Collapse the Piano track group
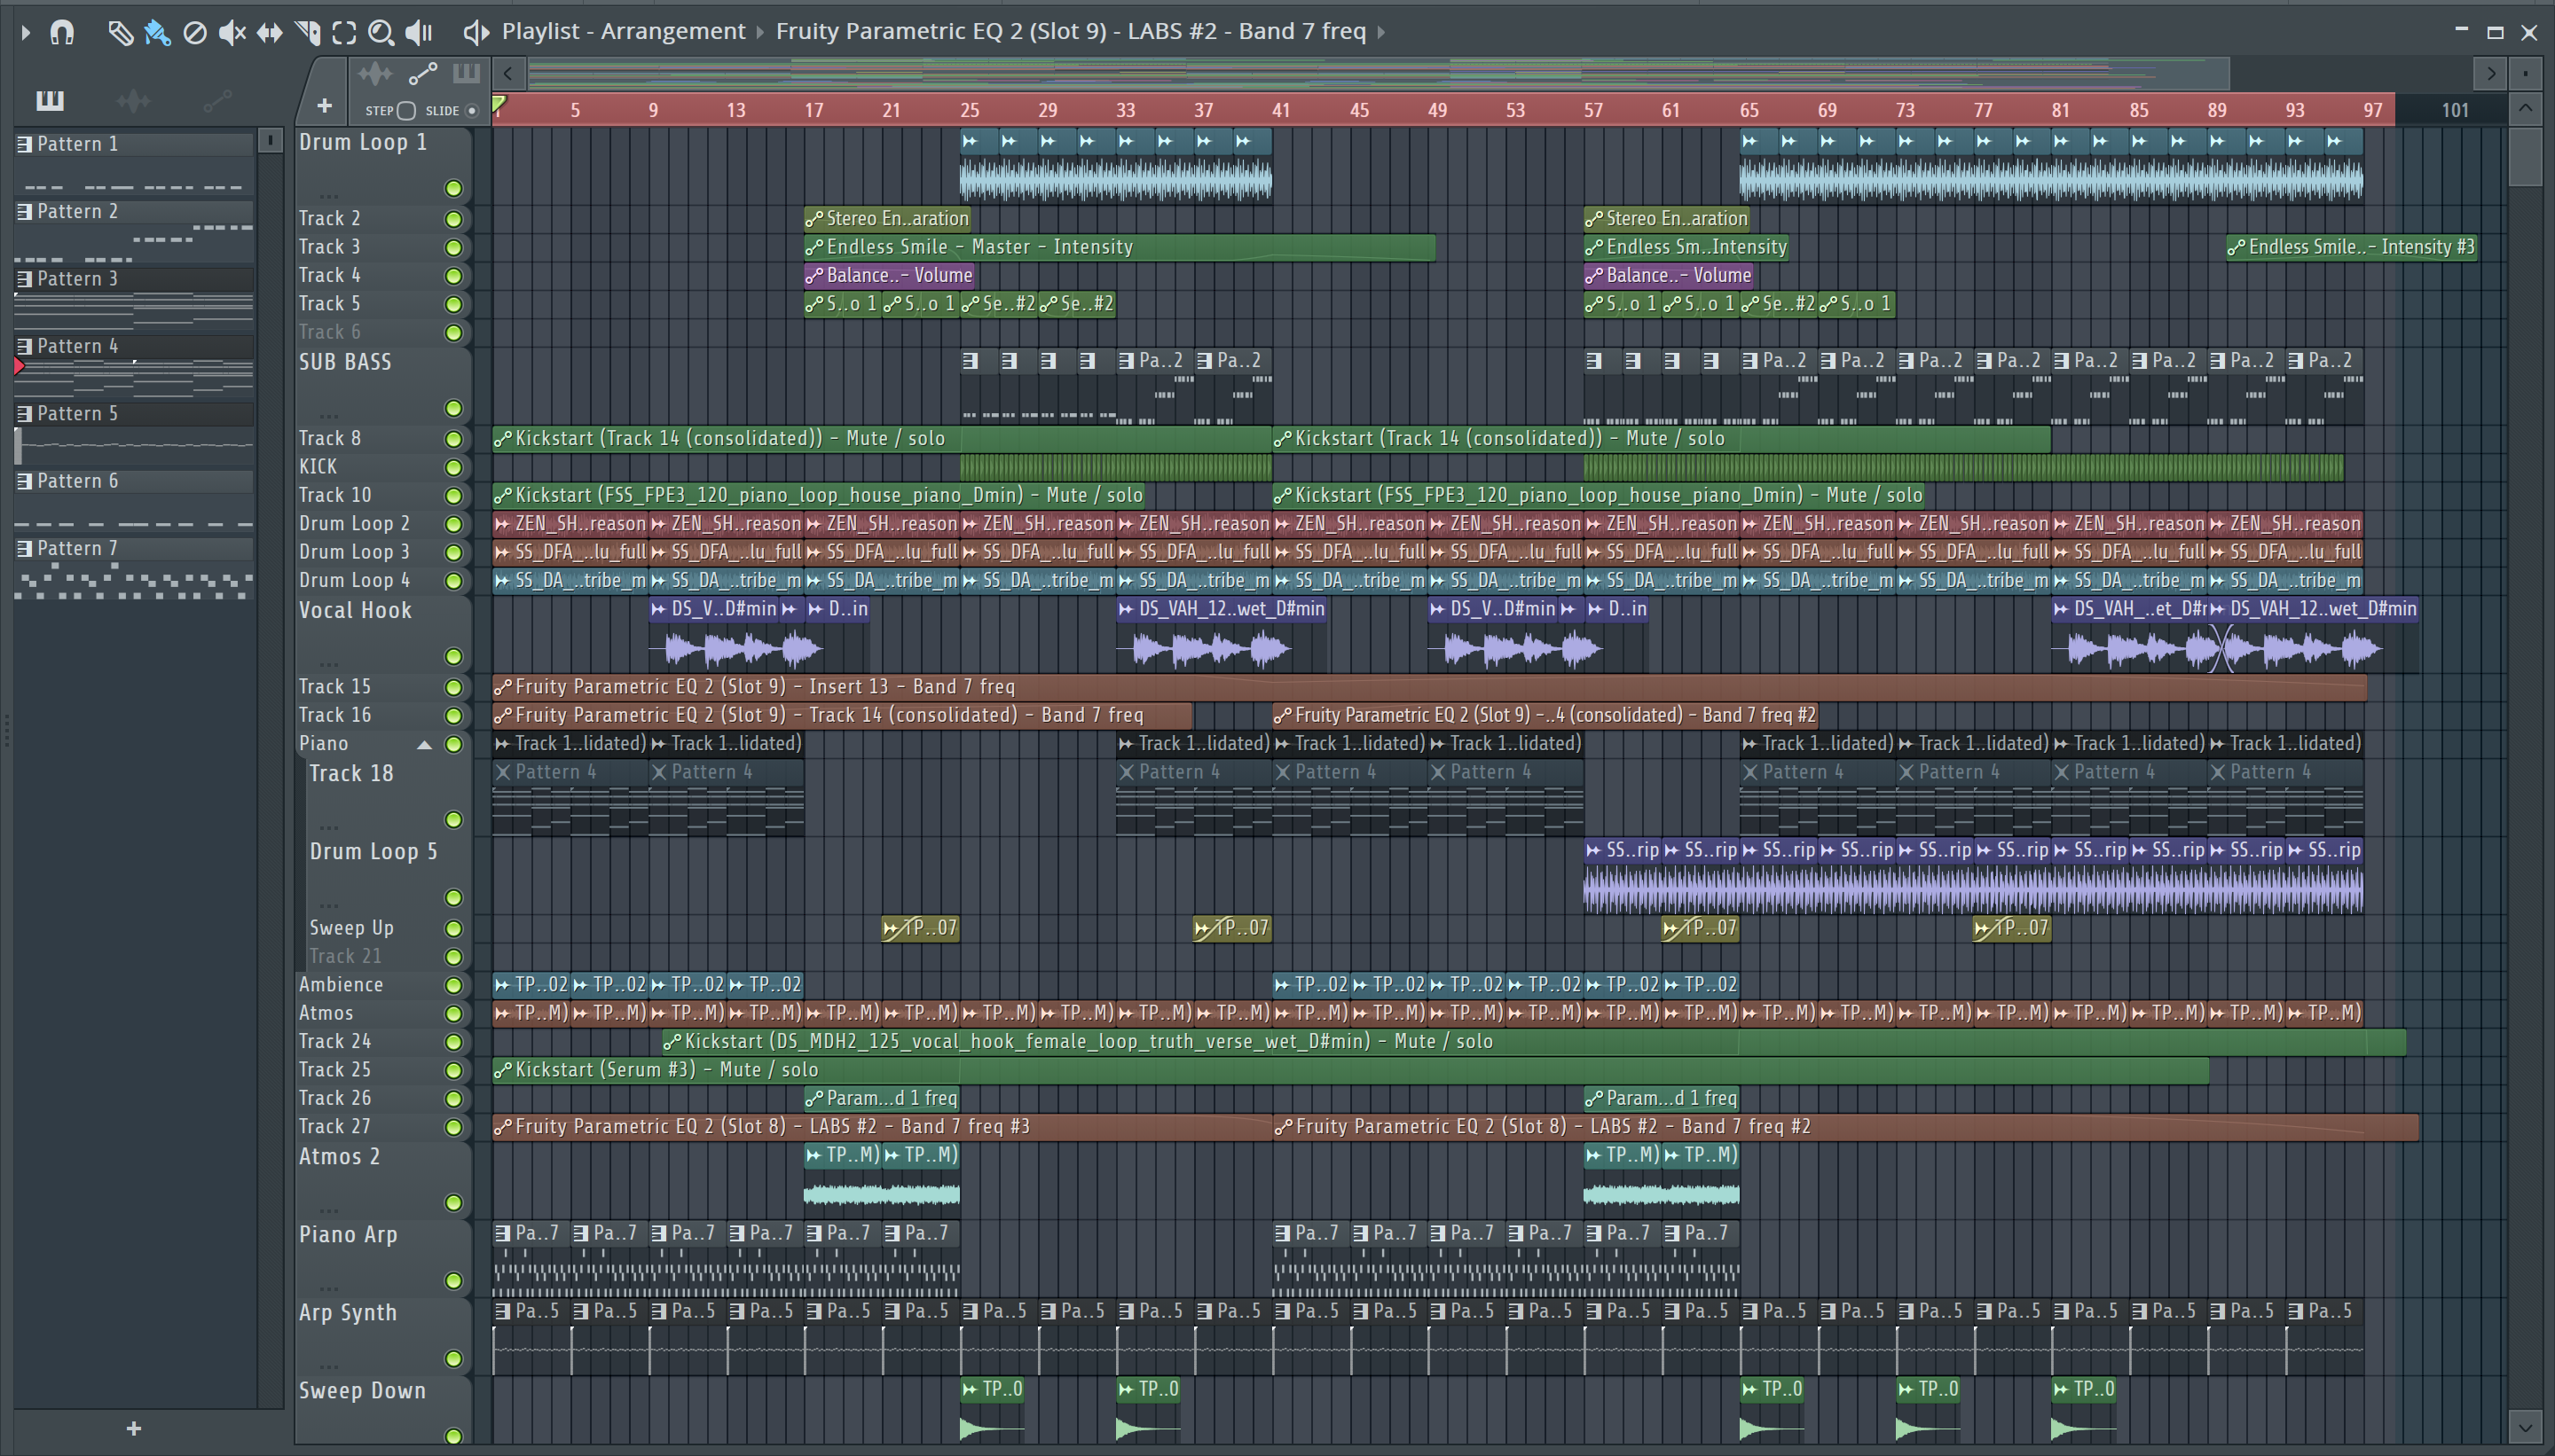 (424, 744)
